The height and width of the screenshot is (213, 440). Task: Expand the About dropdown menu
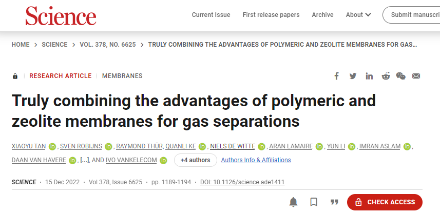[x=358, y=15]
